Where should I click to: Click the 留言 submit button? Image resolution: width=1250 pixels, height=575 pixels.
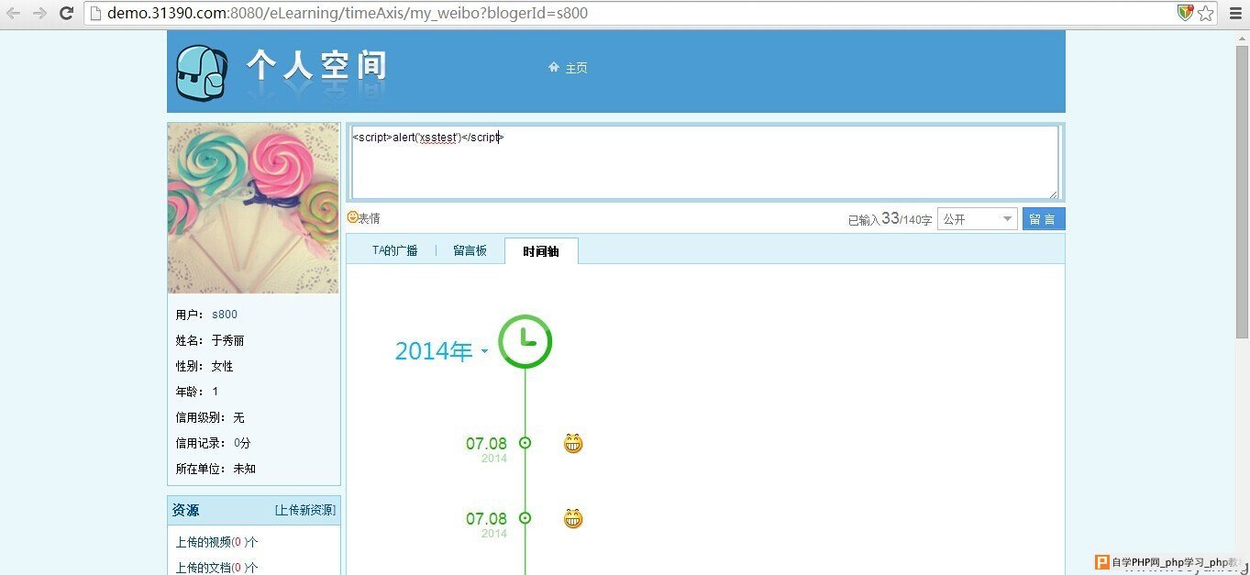click(1044, 219)
